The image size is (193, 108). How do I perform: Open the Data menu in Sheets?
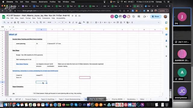click(x=34, y=18)
